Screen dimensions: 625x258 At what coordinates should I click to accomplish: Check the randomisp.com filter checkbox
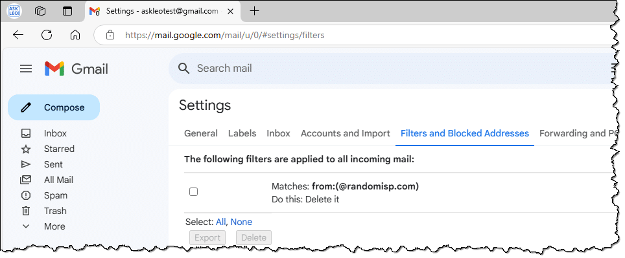(x=193, y=192)
